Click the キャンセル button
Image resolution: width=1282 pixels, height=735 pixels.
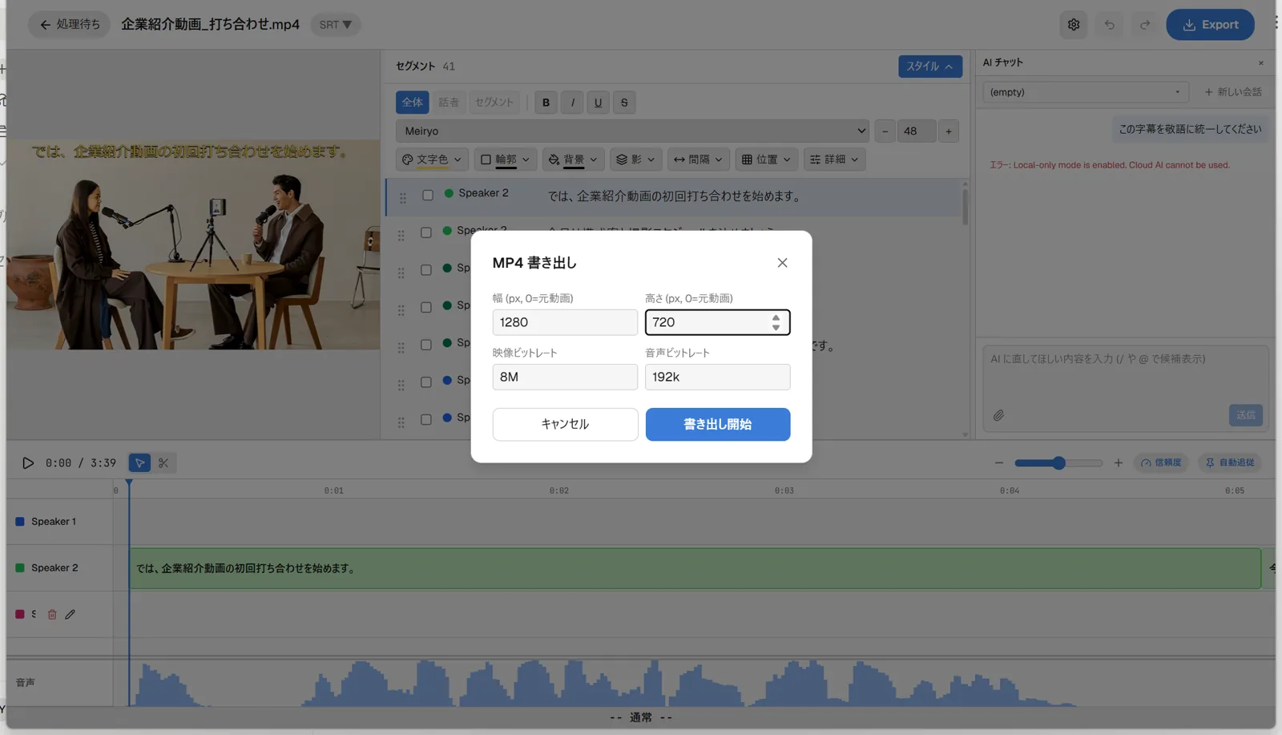click(x=565, y=424)
